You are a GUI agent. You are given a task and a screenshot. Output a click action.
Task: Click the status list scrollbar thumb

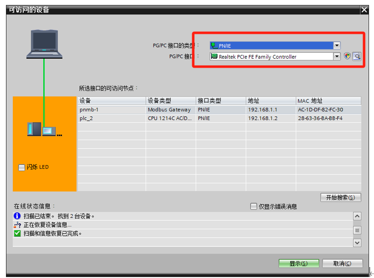(x=357, y=230)
